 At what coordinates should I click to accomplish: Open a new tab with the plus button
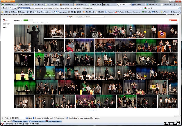click(x=176, y=5)
